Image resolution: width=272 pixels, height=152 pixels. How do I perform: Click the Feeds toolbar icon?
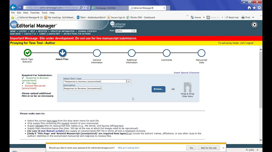pyautogui.click(x=208, y=17)
